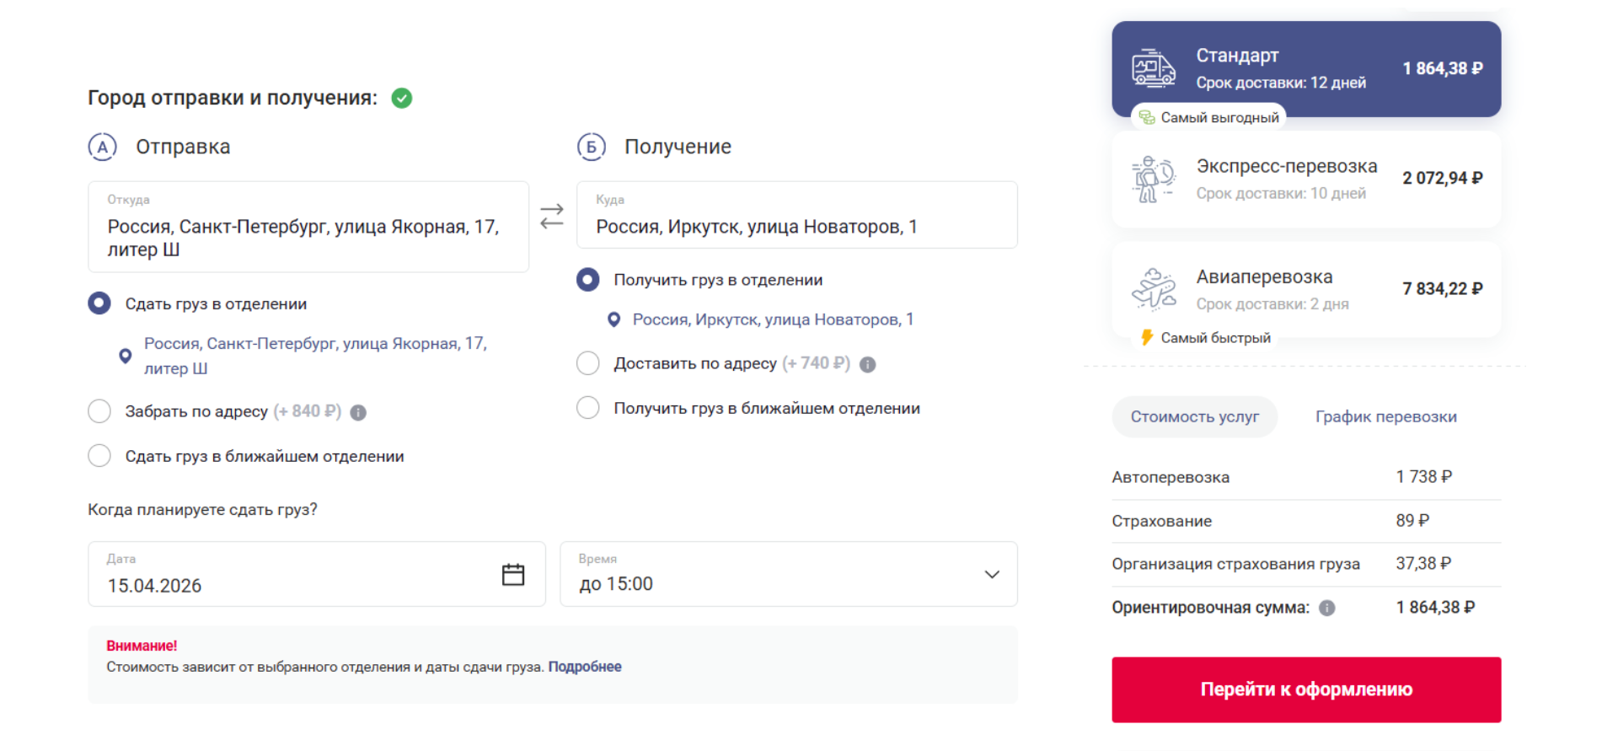Image resolution: width=1618 pixels, height=751 pixels.
Task: Select Забрать по адресу option
Action: pyautogui.click(x=99, y=411)
